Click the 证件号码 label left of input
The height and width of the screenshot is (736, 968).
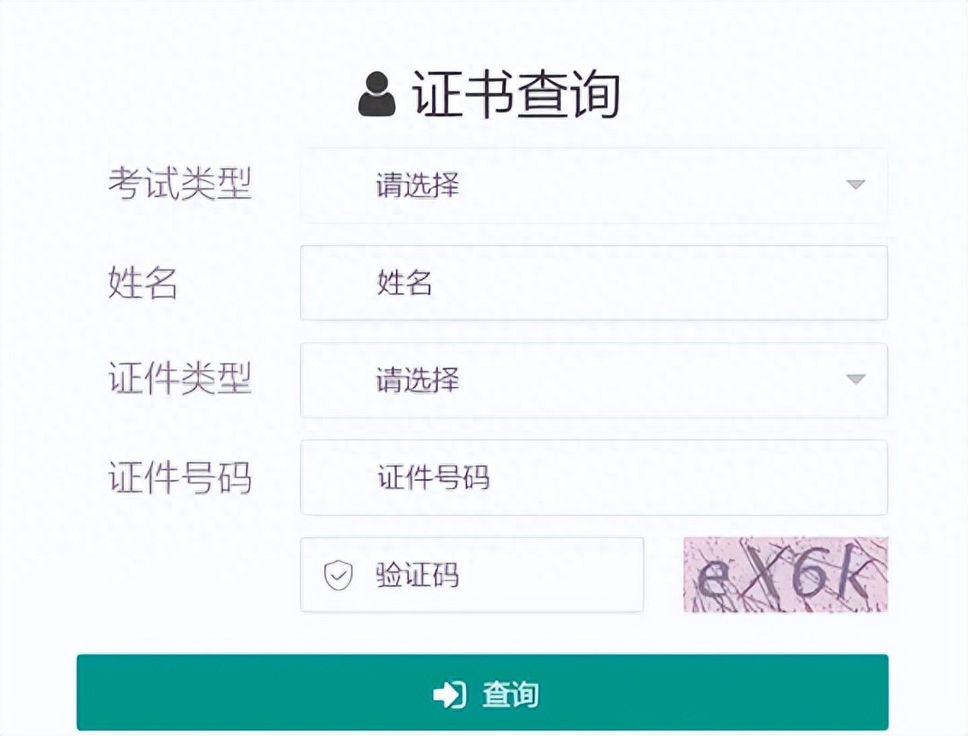(x=180, y=477)
